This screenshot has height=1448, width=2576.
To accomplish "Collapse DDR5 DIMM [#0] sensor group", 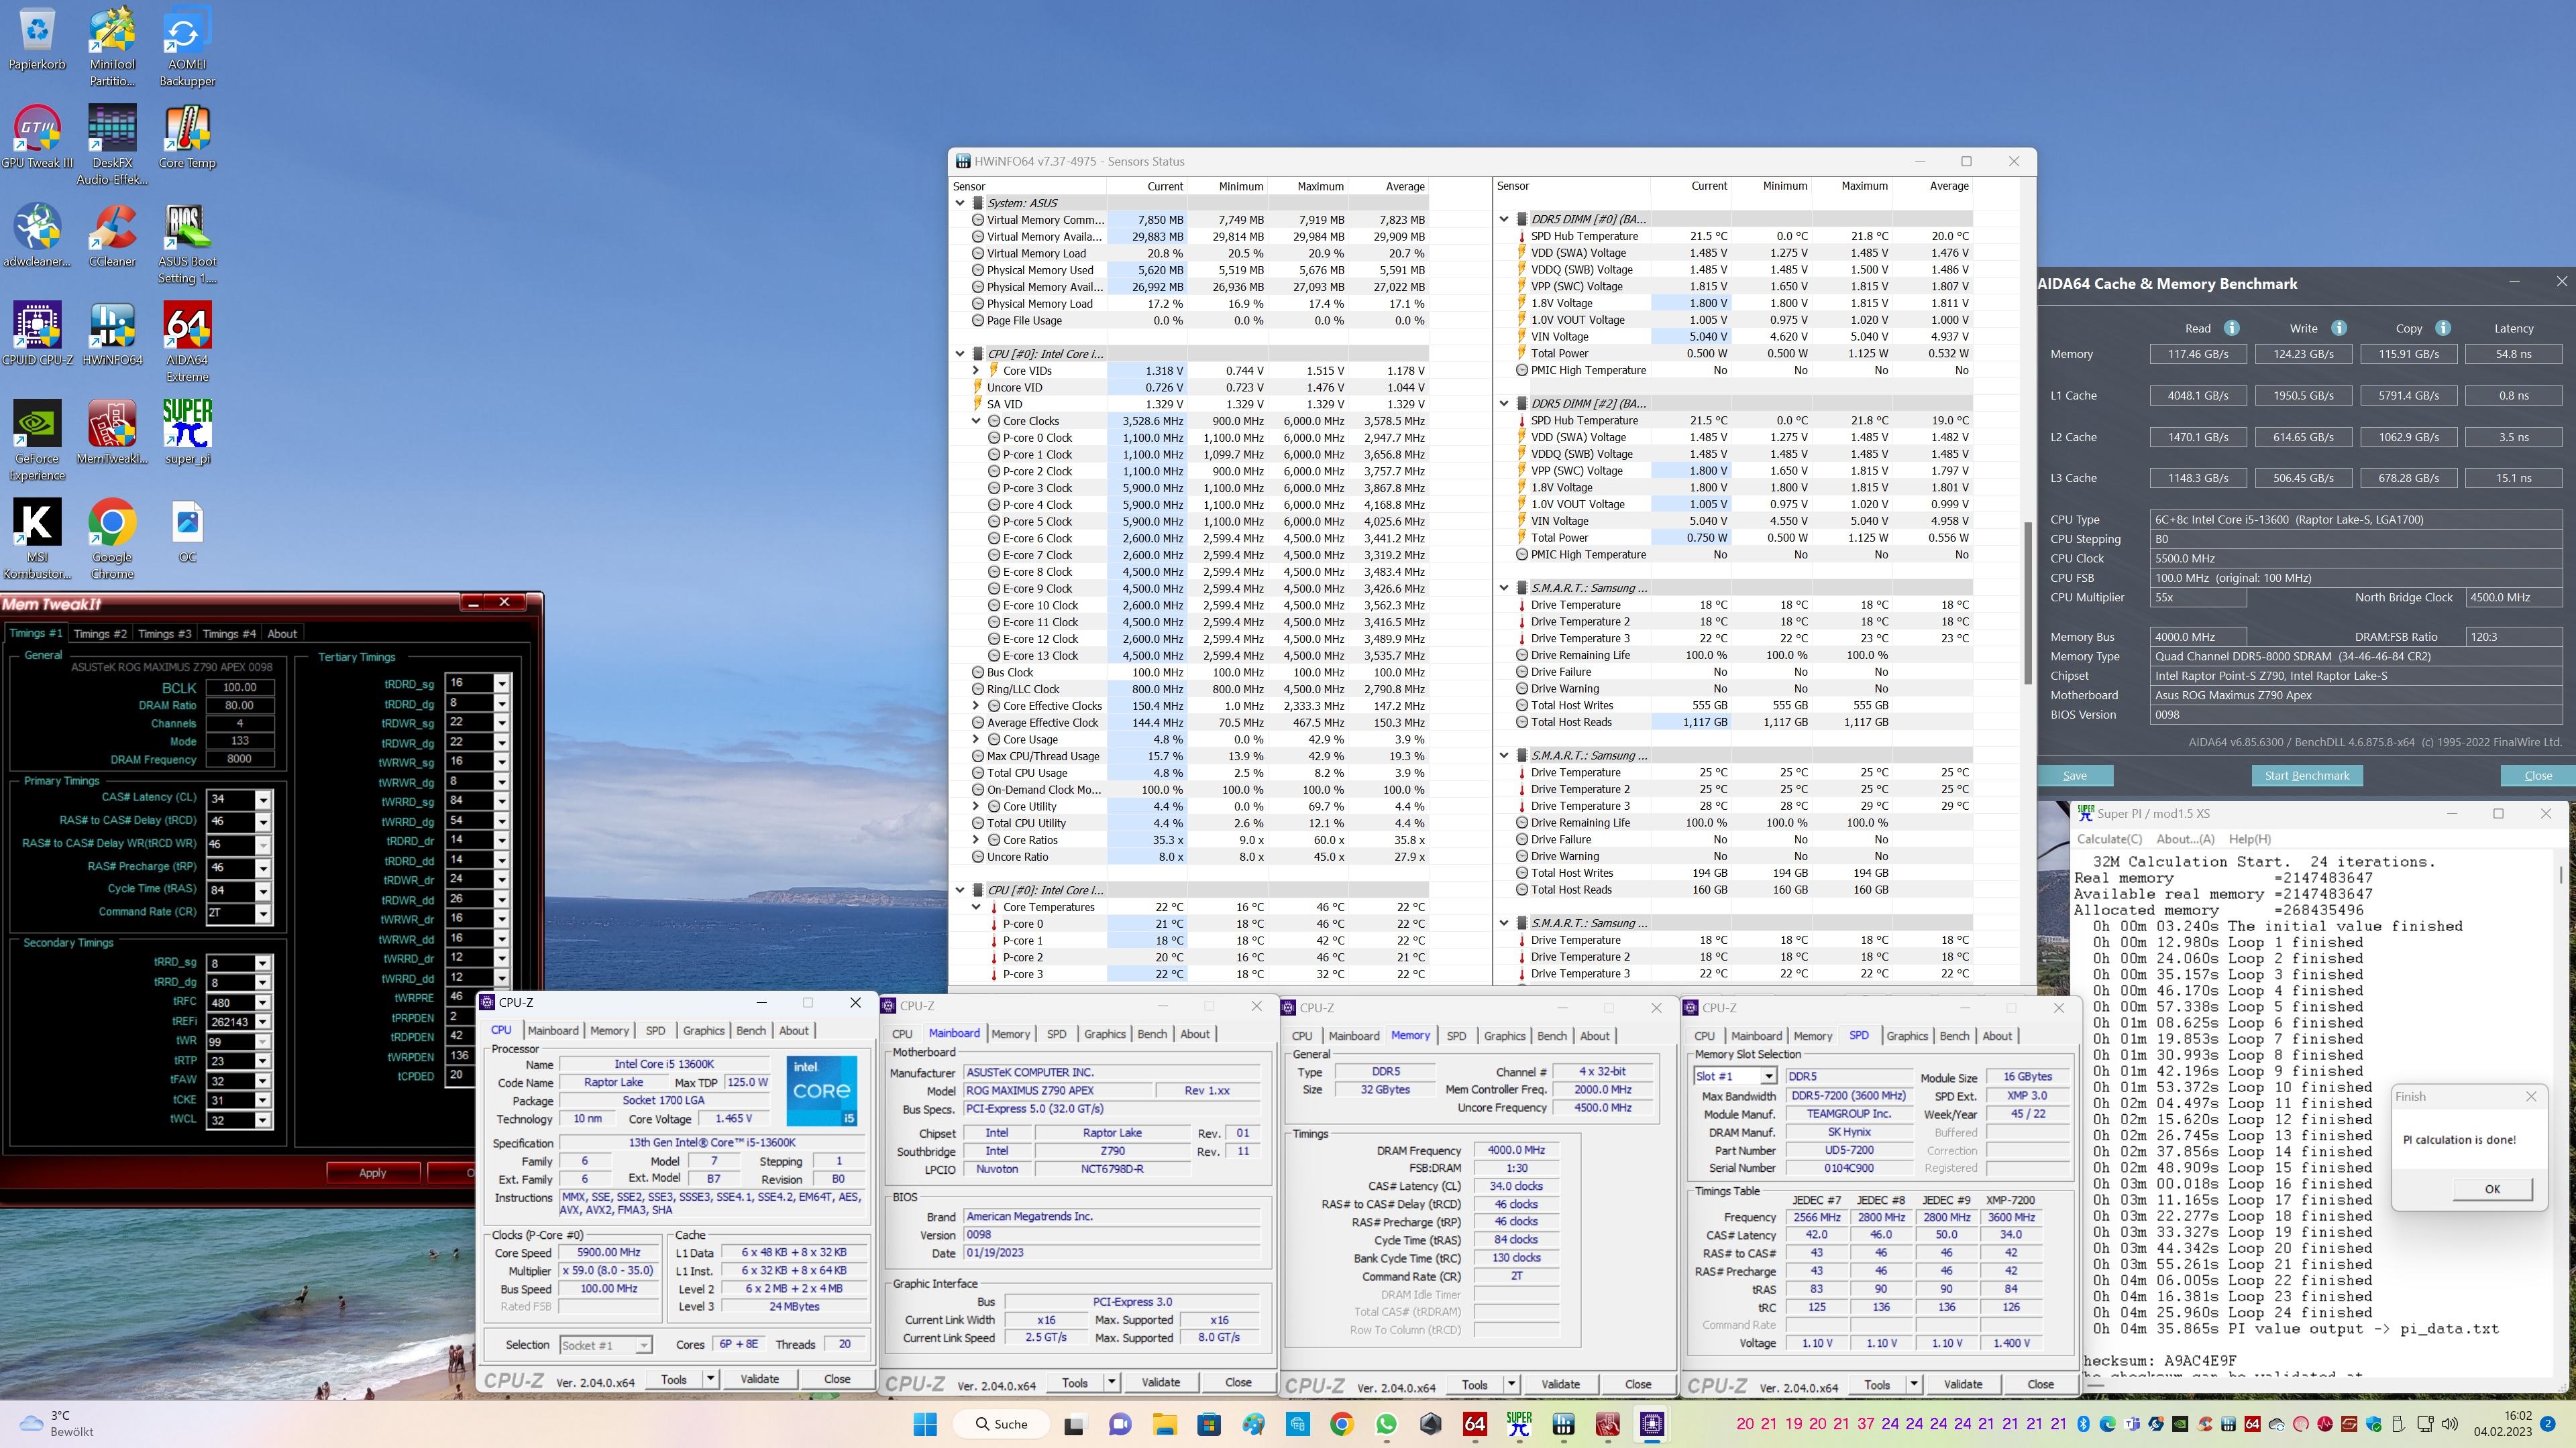I will pyautogui.click(x=1504, y=219).
